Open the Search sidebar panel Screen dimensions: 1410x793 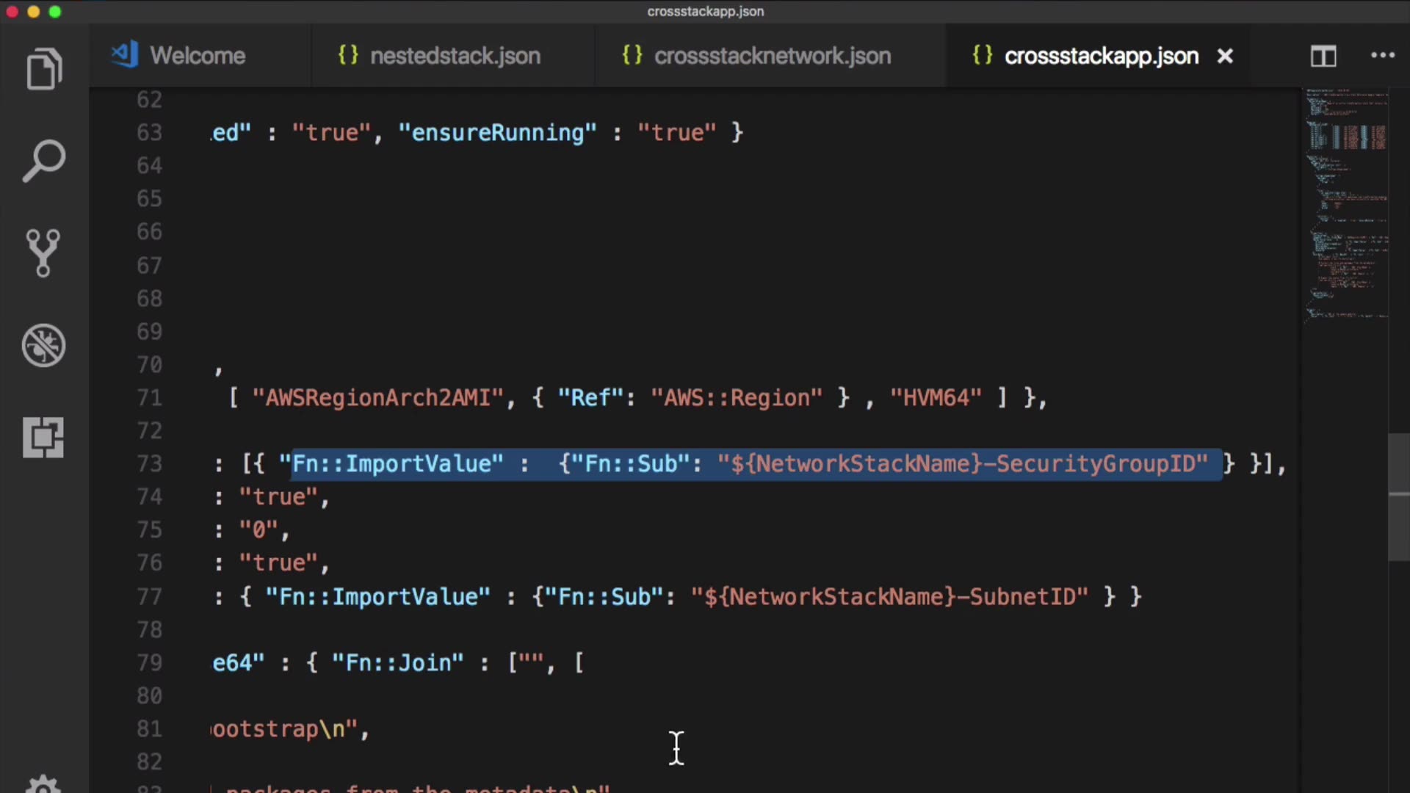click(x=44, y=161)
